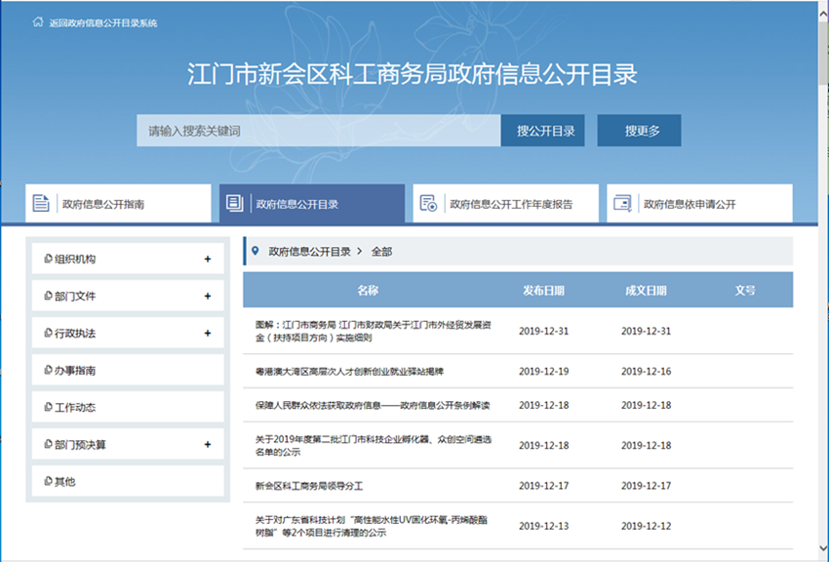Click the magnifier-document icon on the annual report tab
The height and width of the screenshot is (562, 829).
click(427, 204)
